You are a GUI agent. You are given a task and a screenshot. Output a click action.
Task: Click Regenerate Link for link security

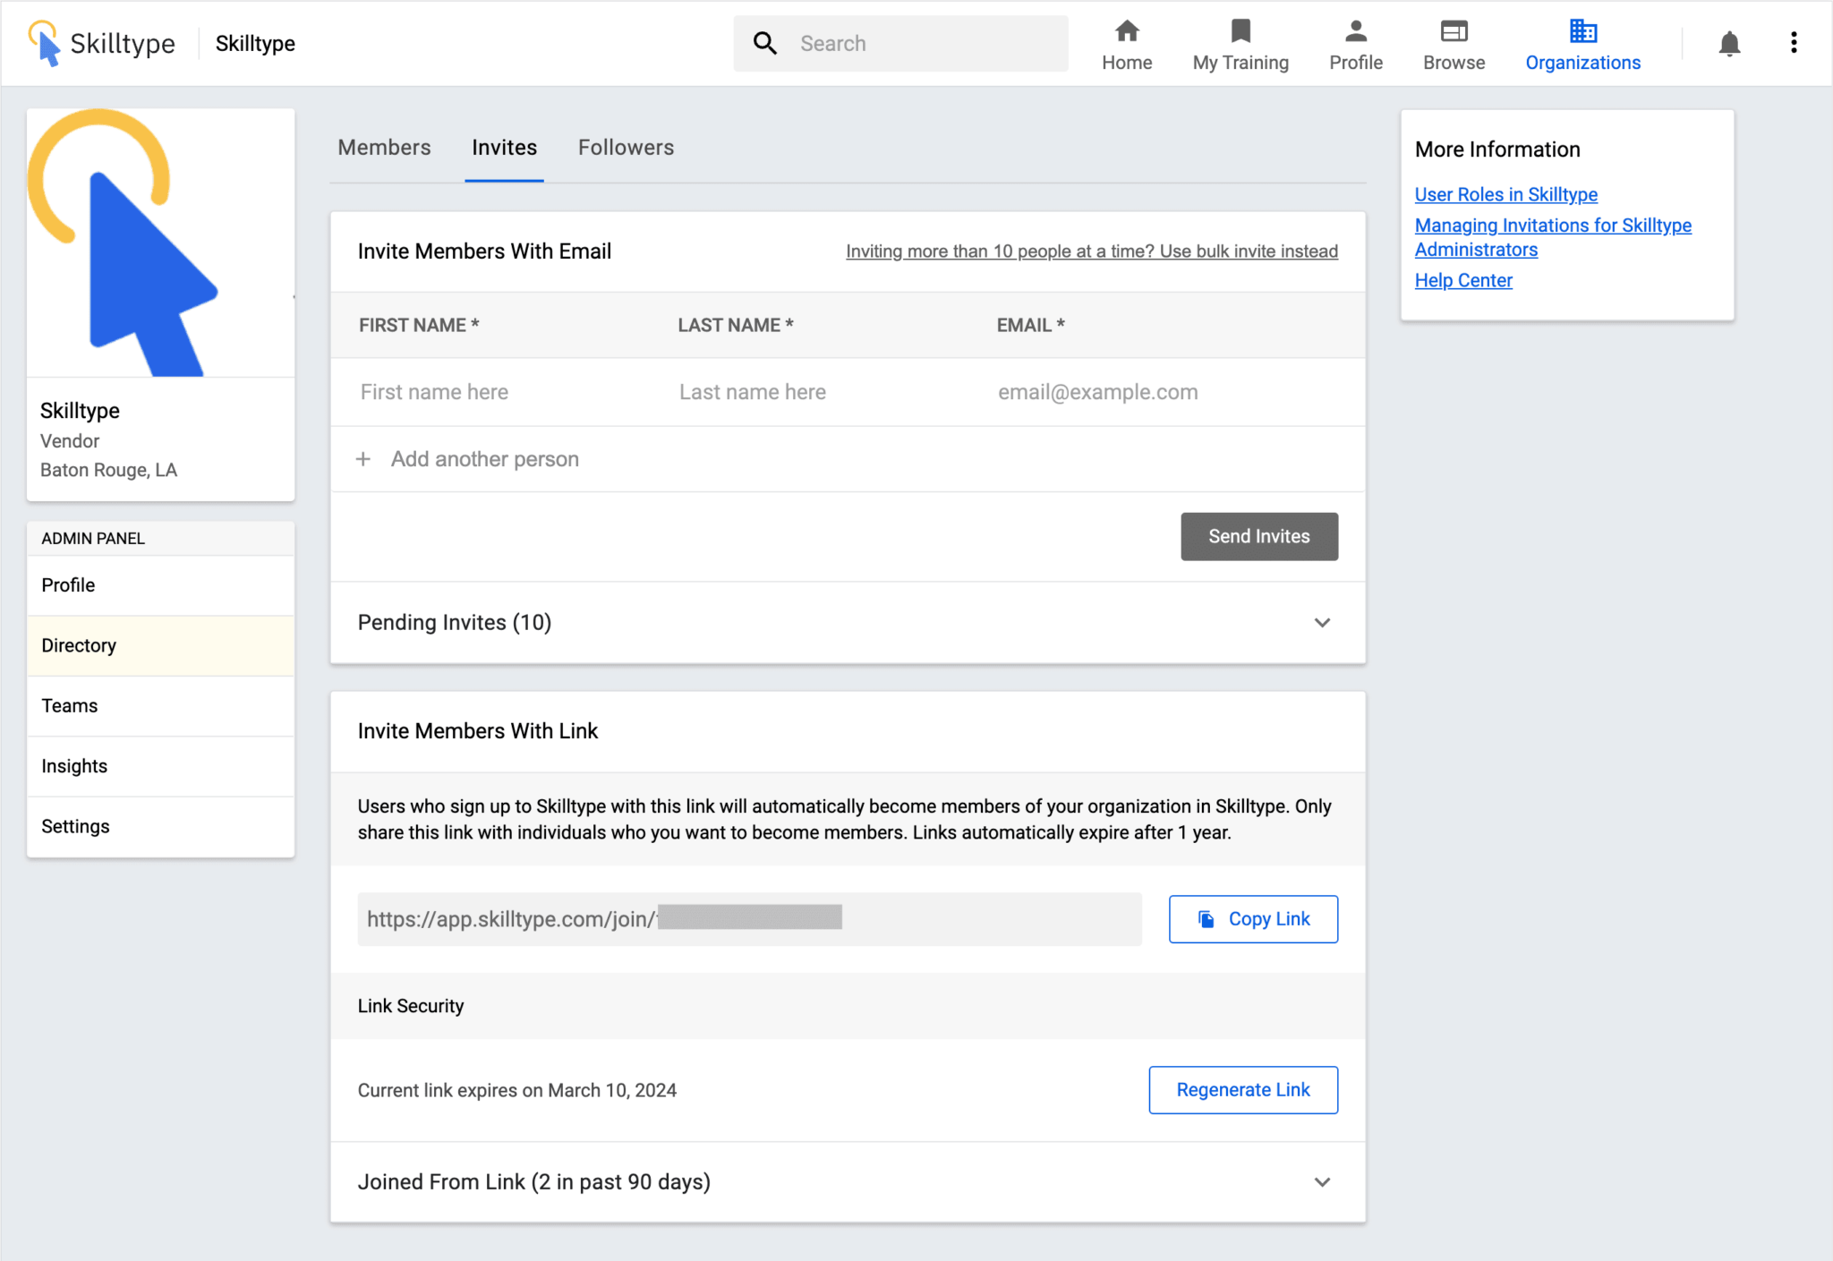[1242, 1090]
